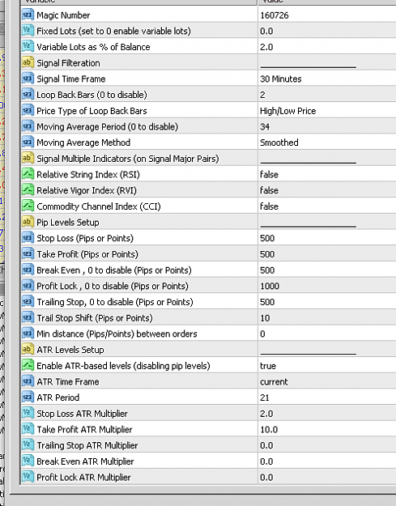396x506 pixels.
Task: Click the icon beside Break Even ATR Multiplier
Action: (x=28, y=461)
